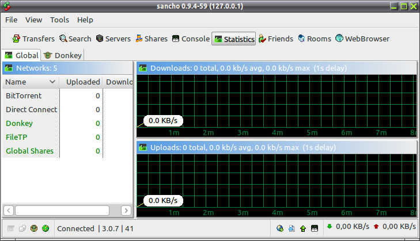This screenshot has width=420, height=241.
Task: Select the Donkey network row
Action: coord(67,123)
